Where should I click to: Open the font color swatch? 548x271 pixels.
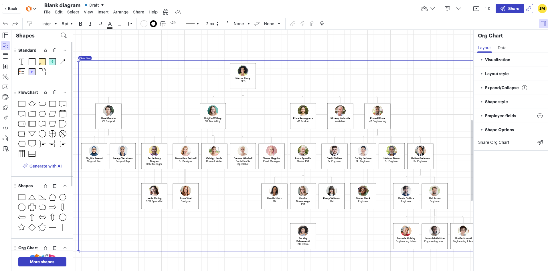[x=110, y=24]
